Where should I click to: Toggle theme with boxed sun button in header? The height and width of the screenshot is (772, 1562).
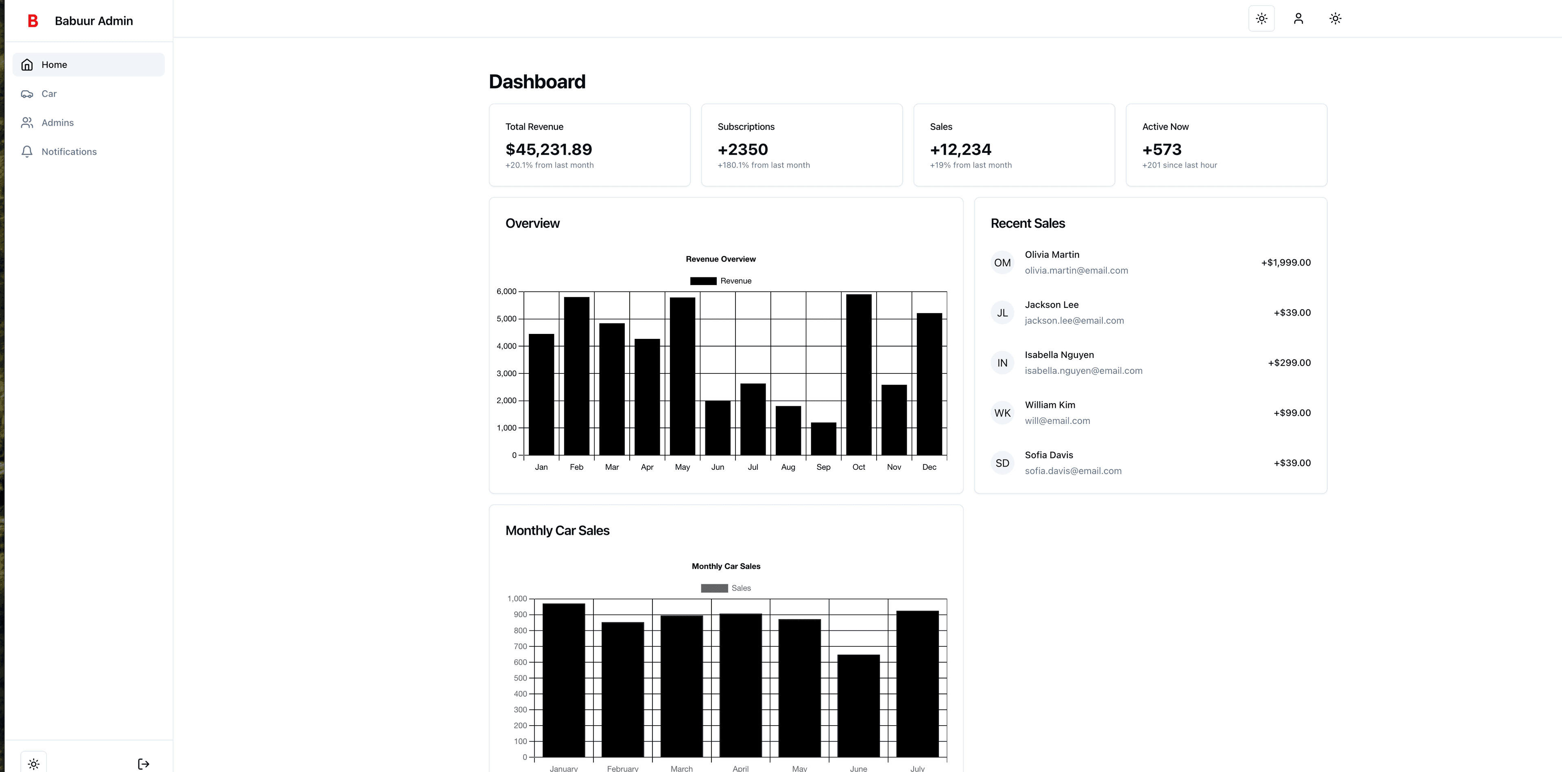click(1261, 19)
